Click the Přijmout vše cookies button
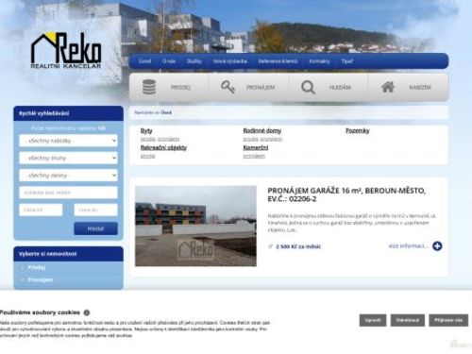Viewport: 472px width, 354px height. 448,320
